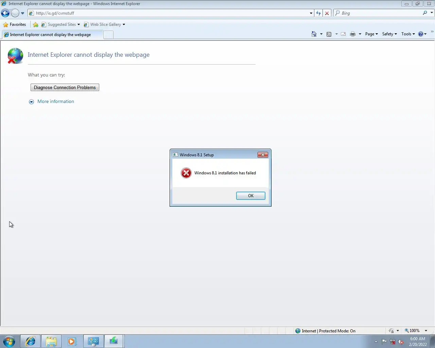Image resolution: width=435 pixels, height=348 pixels.
Task: Click the Back navigation arrow button
Action: tap(5, 13)
